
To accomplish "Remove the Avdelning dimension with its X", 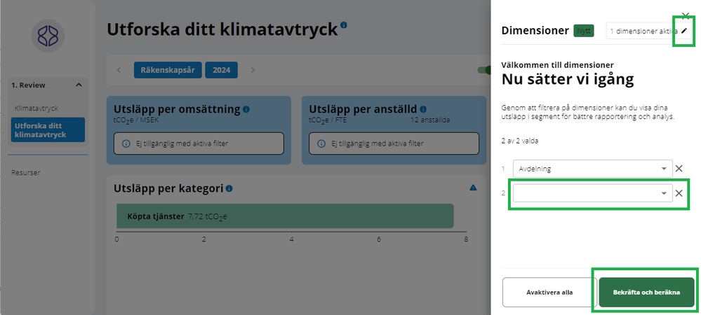I will click(x=679, y=169).
